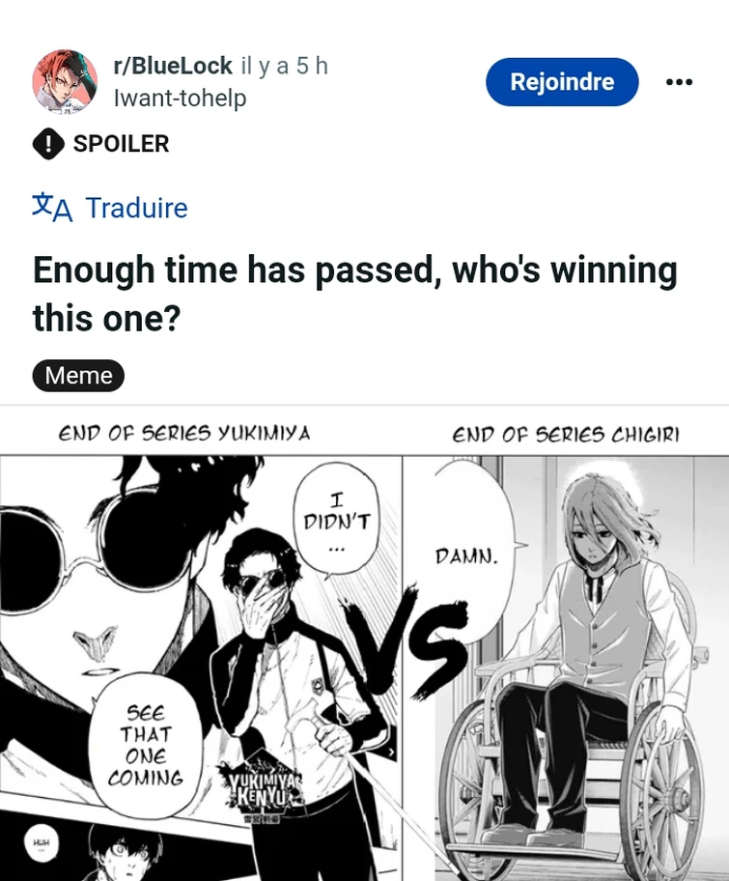Viewport: 729px width, 881px height.
Task: Open the post title about who's winning
Action: point(355,294)
